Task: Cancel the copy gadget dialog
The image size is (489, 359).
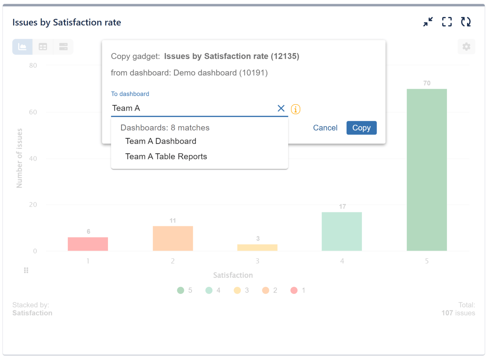Action: [325, 128]
